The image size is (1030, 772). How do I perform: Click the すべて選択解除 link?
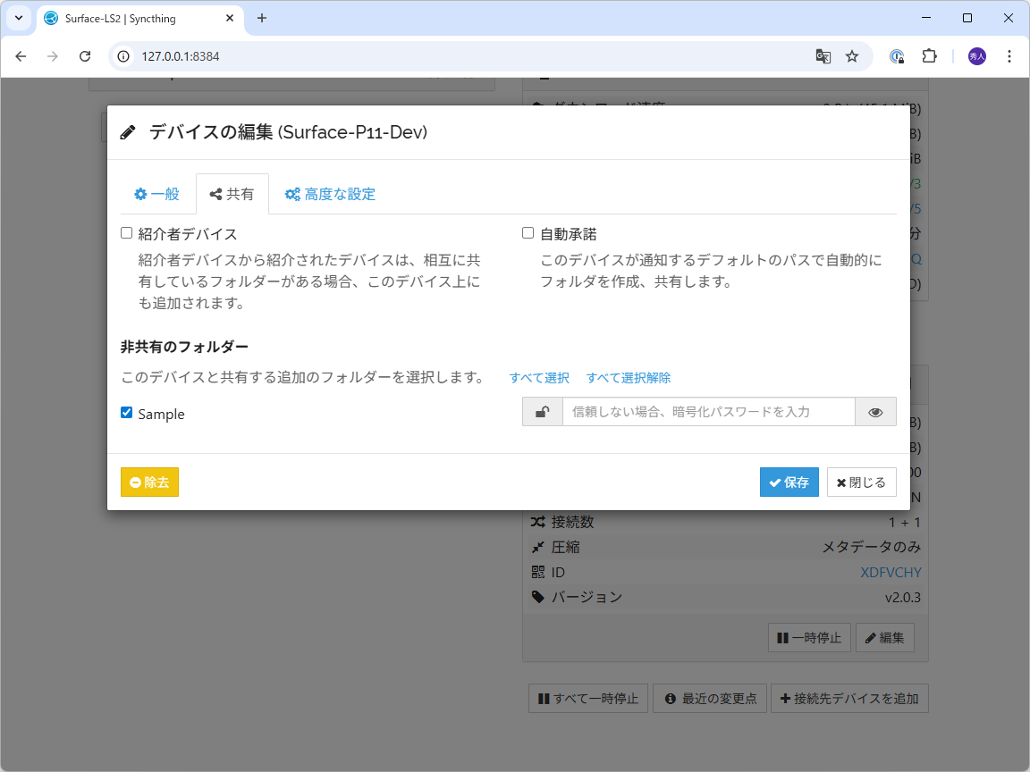(628, 377)
